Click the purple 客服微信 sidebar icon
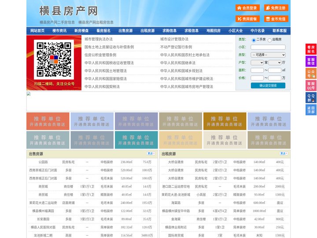Image resolution: width=317 pixels, height=238 pixels. [311, 61]
